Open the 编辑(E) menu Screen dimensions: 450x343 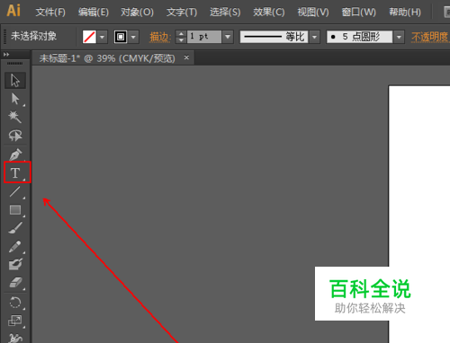pos(94,12)
